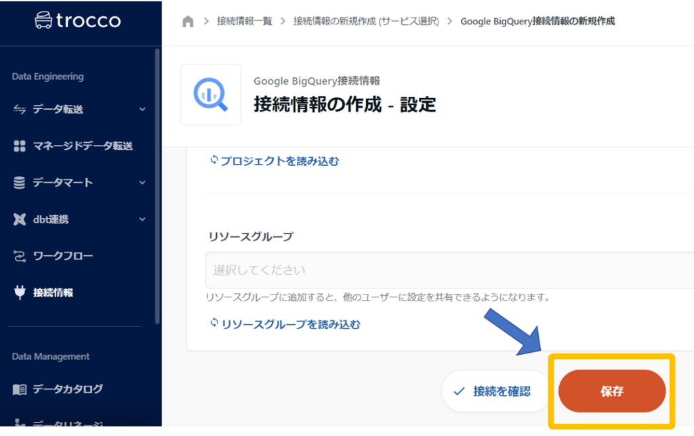Open ワークフロー from the sidebar menu
Image resolution: width=694 pixels, height=436 pixels.
coord(63,256)
